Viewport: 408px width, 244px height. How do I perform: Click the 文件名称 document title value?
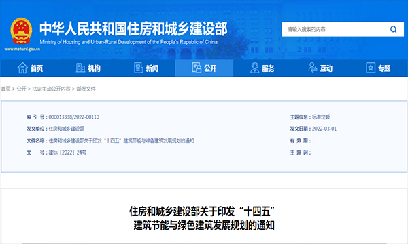click(121, 141)
